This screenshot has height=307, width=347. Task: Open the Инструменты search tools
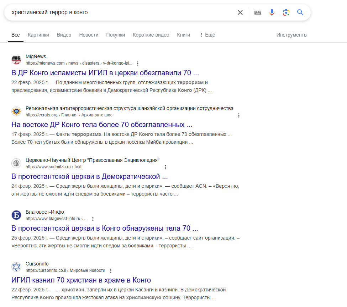(x=292, y=35)
